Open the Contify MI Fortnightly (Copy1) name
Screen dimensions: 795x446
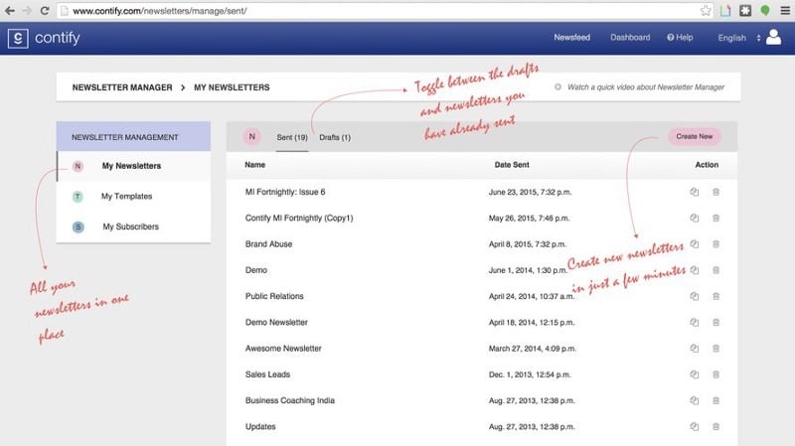click(299, 218)
